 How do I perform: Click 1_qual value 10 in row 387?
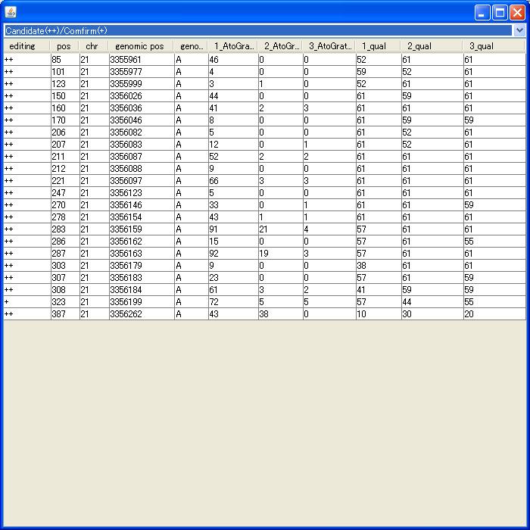point(379,314)
